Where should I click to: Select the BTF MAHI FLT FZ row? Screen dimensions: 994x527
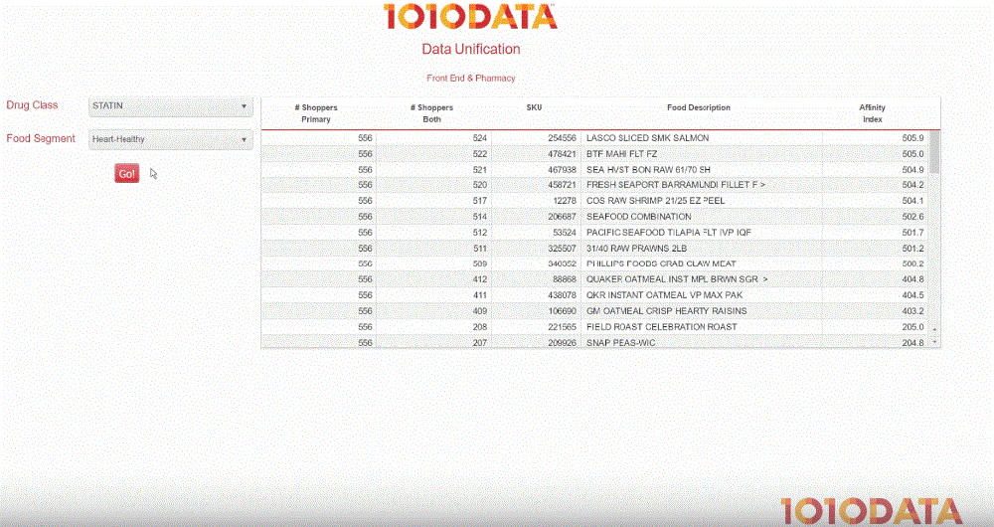[595, 154]
